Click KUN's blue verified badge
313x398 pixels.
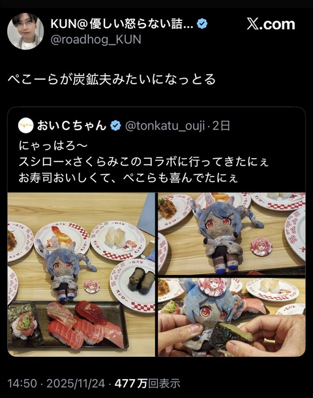coord(202,24)
